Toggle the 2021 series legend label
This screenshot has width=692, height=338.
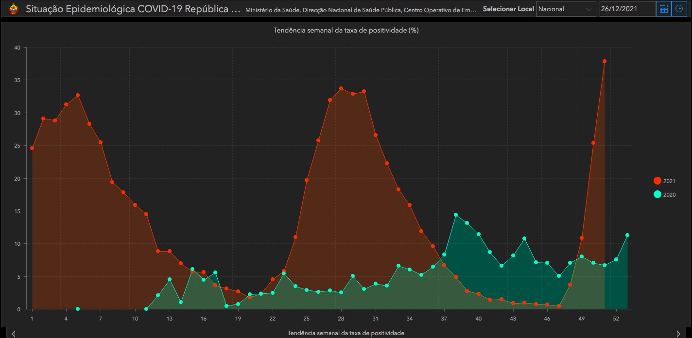click(669, 181)
